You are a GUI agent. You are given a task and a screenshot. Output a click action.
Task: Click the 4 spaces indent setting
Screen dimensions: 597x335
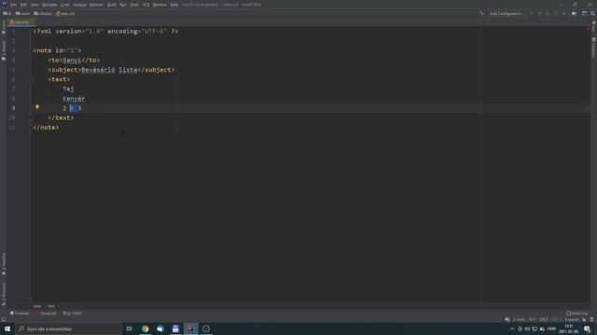[x=572, y=319]
